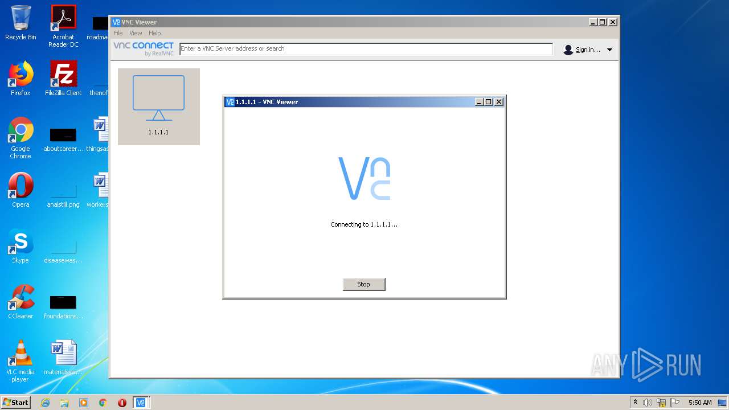This screenshot has width=729, height=410.
Task: Open Skype desktop shortcut
Action: tap(21, 246)
